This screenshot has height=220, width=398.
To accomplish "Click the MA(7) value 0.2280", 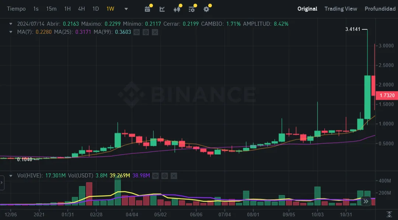I will pyautogui.click(x=43, y=32).
